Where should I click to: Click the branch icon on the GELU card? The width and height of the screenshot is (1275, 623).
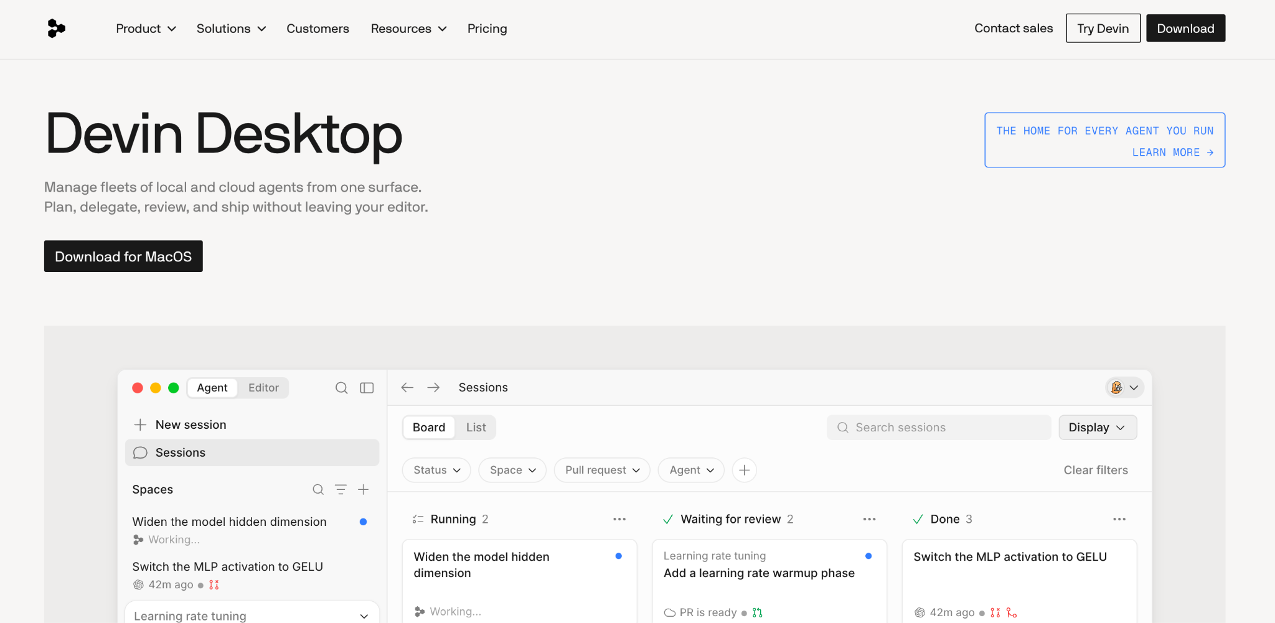[x=1012, y=612]
